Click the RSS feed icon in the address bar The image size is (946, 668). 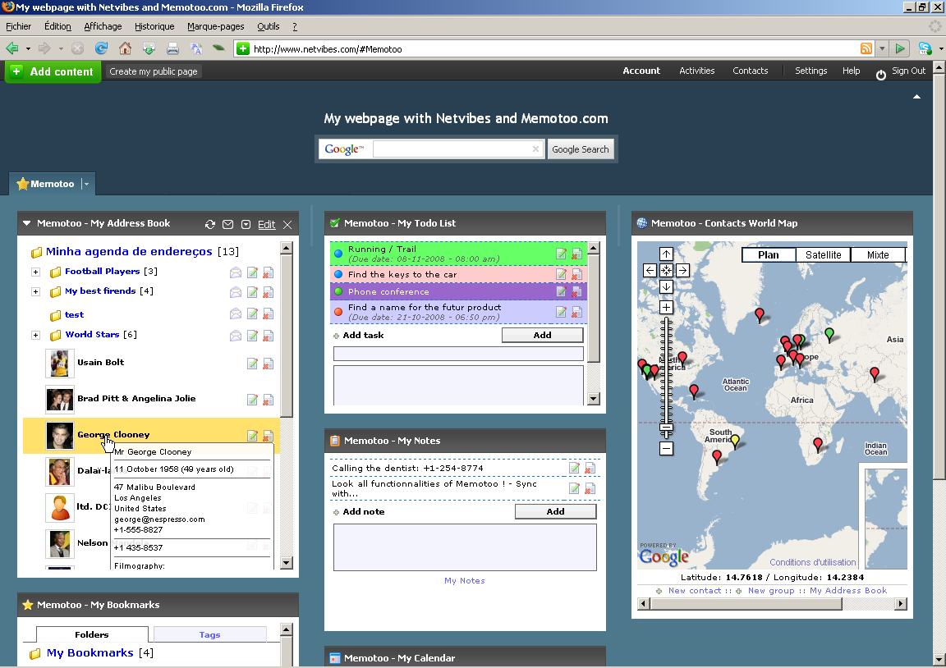click(x=866, y=49)
